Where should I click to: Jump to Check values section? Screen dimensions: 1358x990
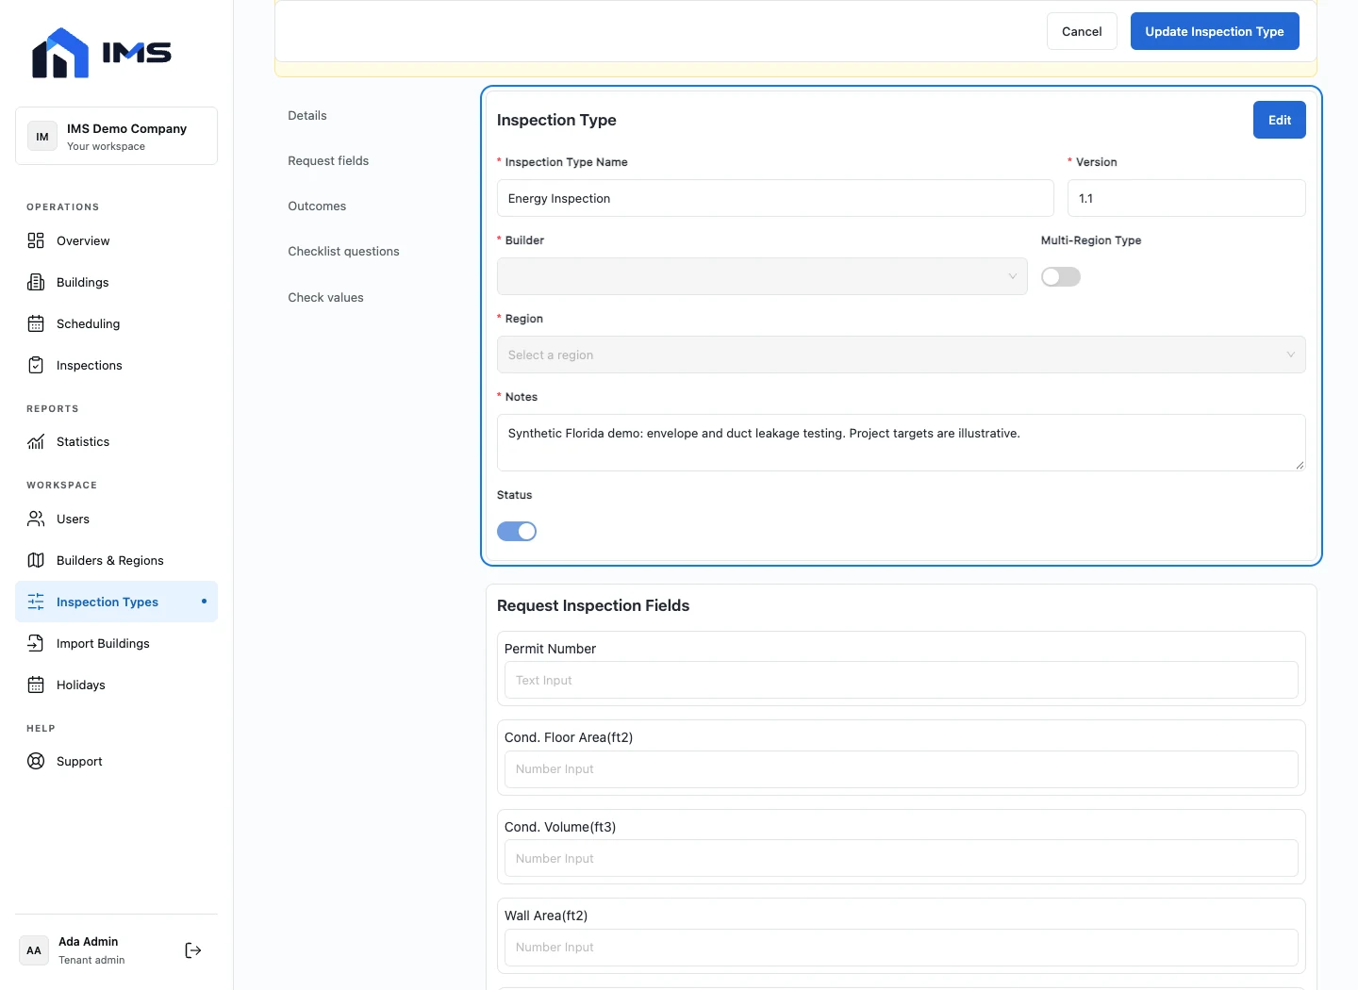click(325, 297)
